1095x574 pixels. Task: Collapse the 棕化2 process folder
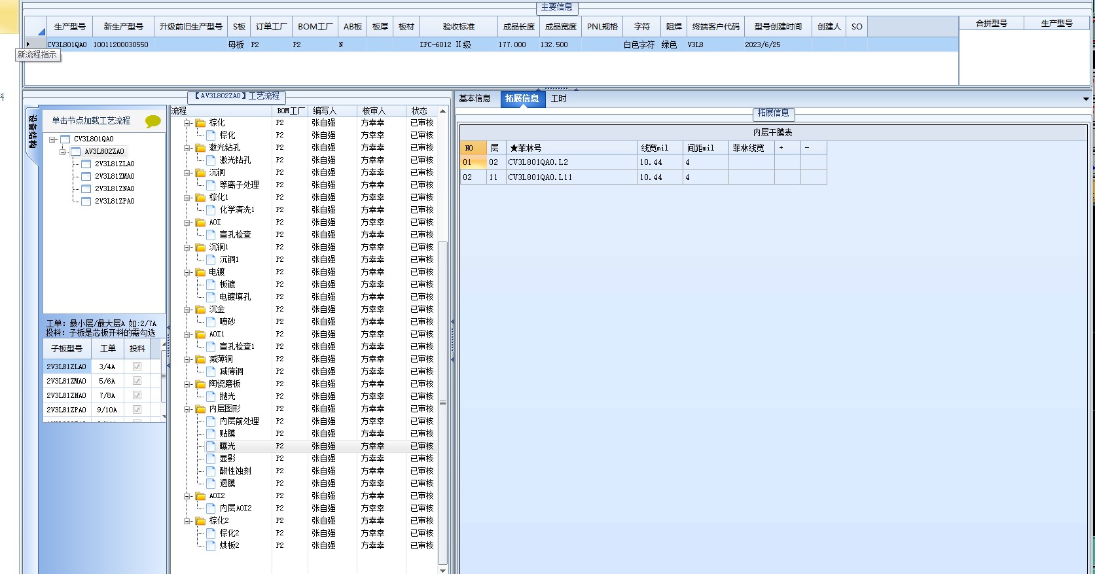(x=188, y=521)
